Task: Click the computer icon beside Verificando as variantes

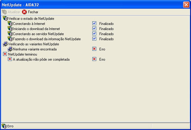Action: coord(5,44)
